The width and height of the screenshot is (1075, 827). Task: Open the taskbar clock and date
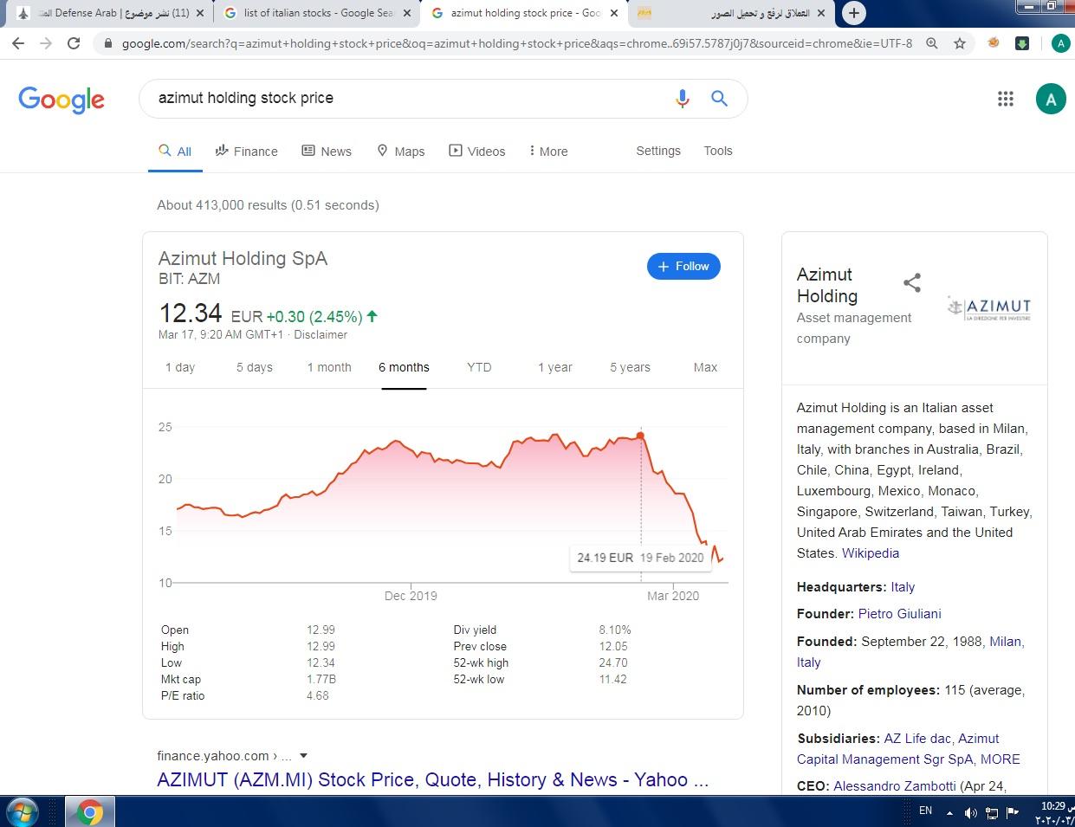point(1054,812)
